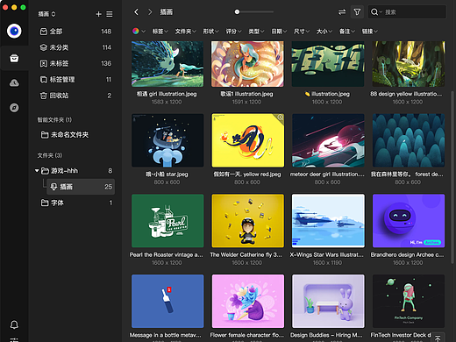Click the 智能文件夹 (1) section header

(x=54, y=120)
